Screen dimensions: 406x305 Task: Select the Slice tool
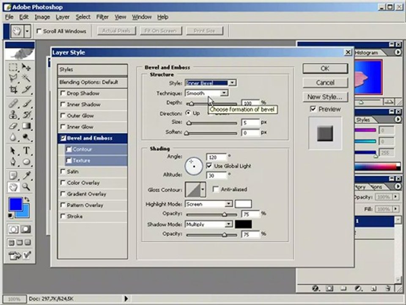(x=26, y=90)
